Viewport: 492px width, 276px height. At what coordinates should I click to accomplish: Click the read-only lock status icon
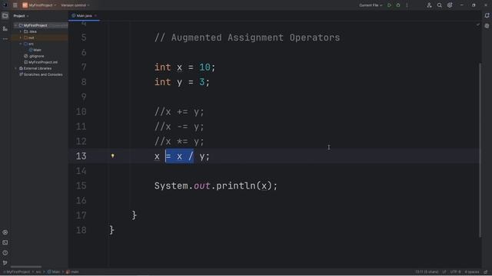[486, 272]
